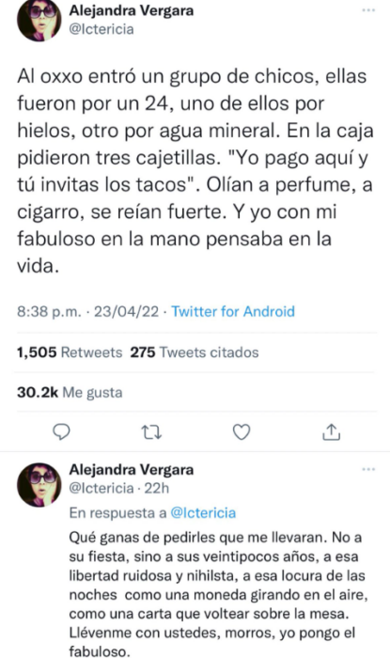Open the avatar beside the reply tweet
The image size is (390, 658).
point(39,485)
